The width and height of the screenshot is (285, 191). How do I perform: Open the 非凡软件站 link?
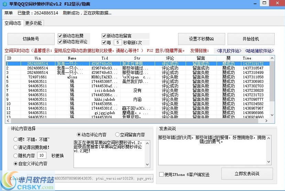[228, 51]
